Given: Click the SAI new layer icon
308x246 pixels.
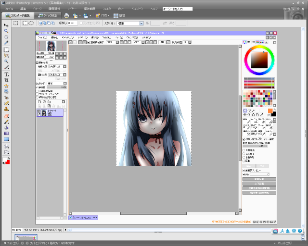Looking at the screenshot, I should (x=39, y=101).
